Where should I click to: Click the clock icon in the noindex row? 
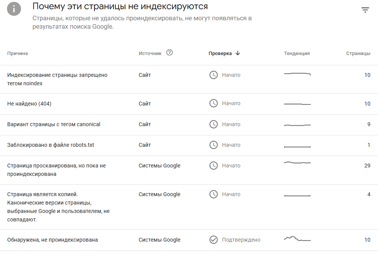214,75
